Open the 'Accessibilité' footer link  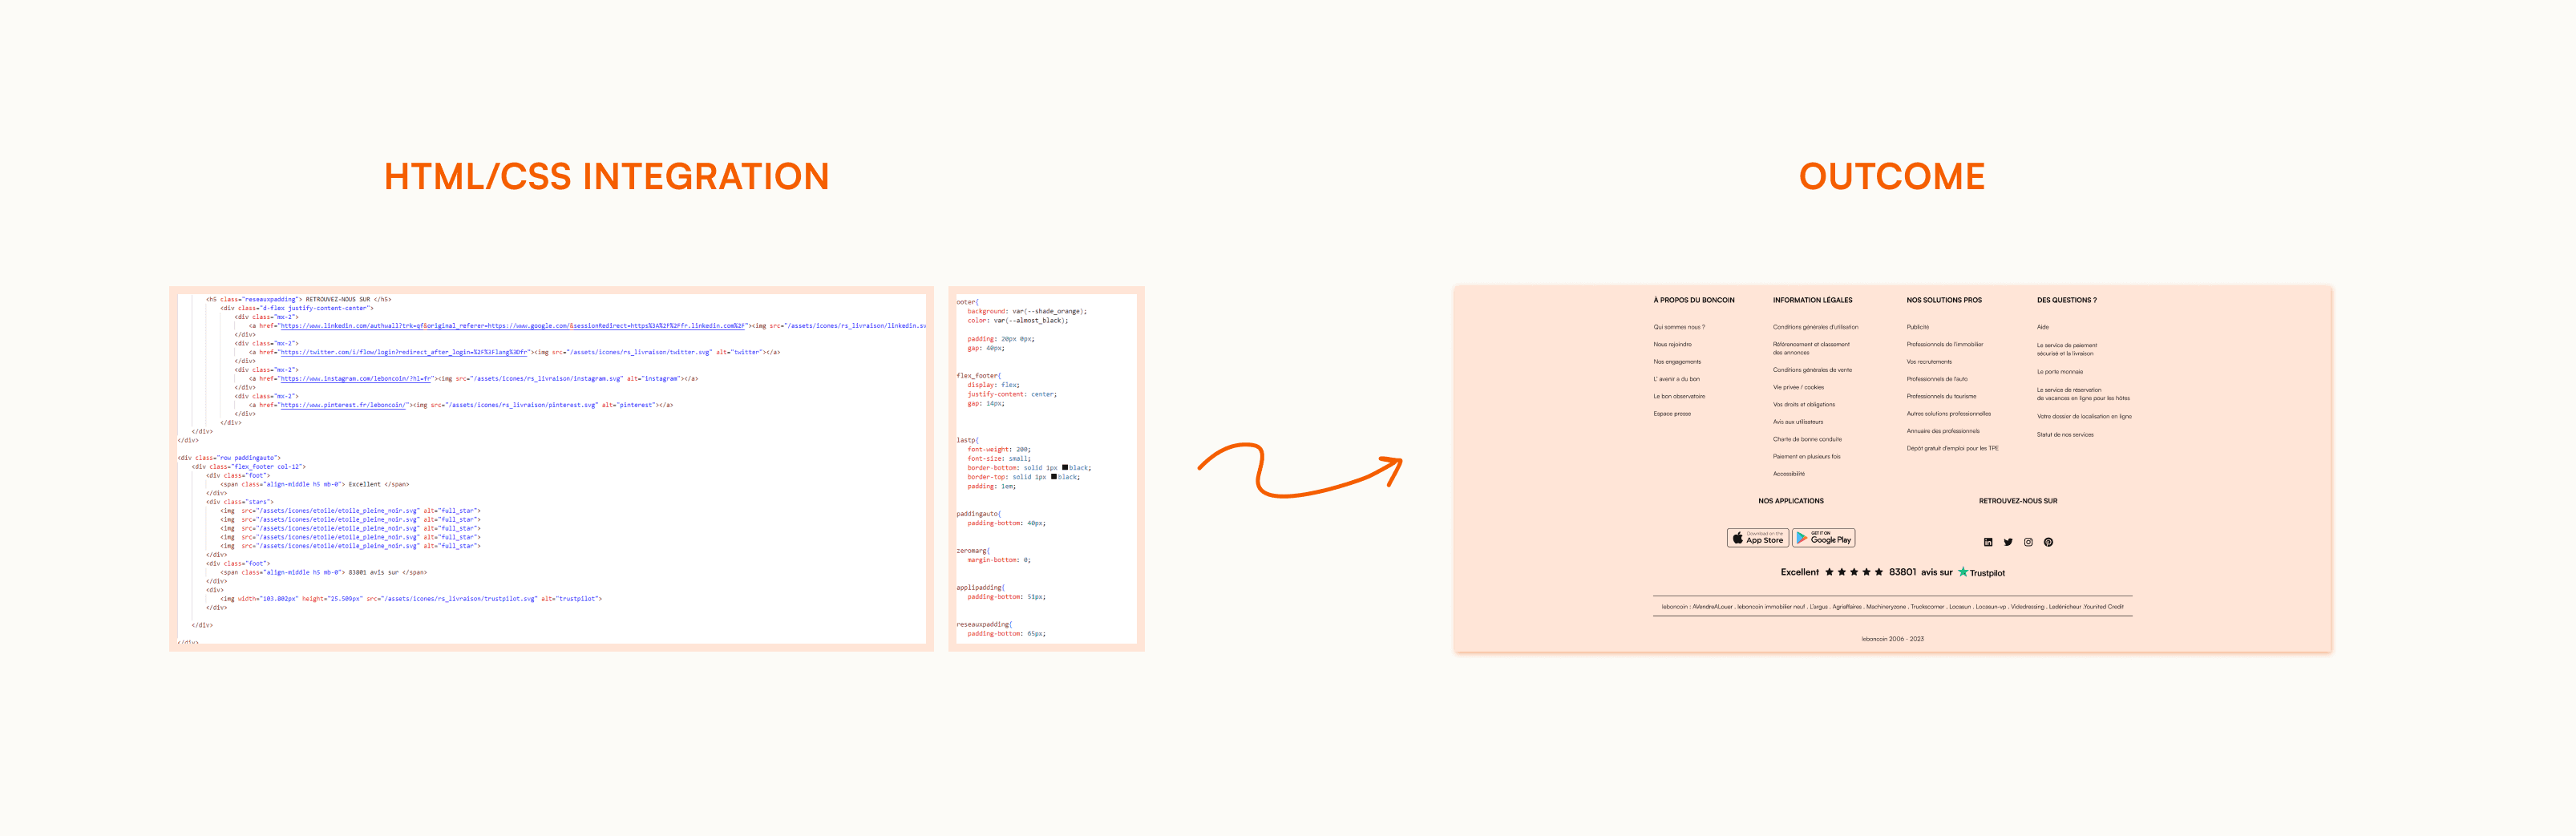(1789, 474)
